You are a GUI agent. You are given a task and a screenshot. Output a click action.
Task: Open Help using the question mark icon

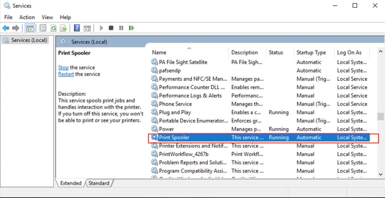[x=77, y=28]
